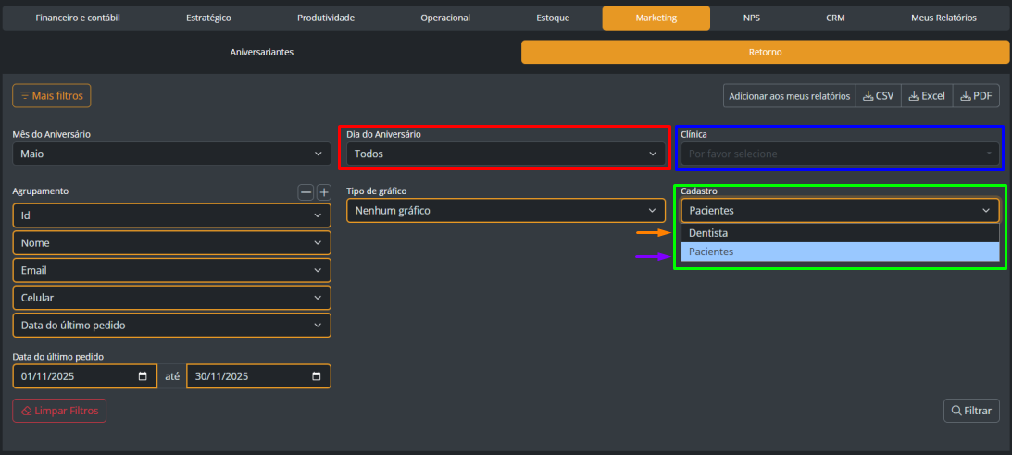
Task: Apply filters with the Filtrar button
Action: (x=971, y=411)
